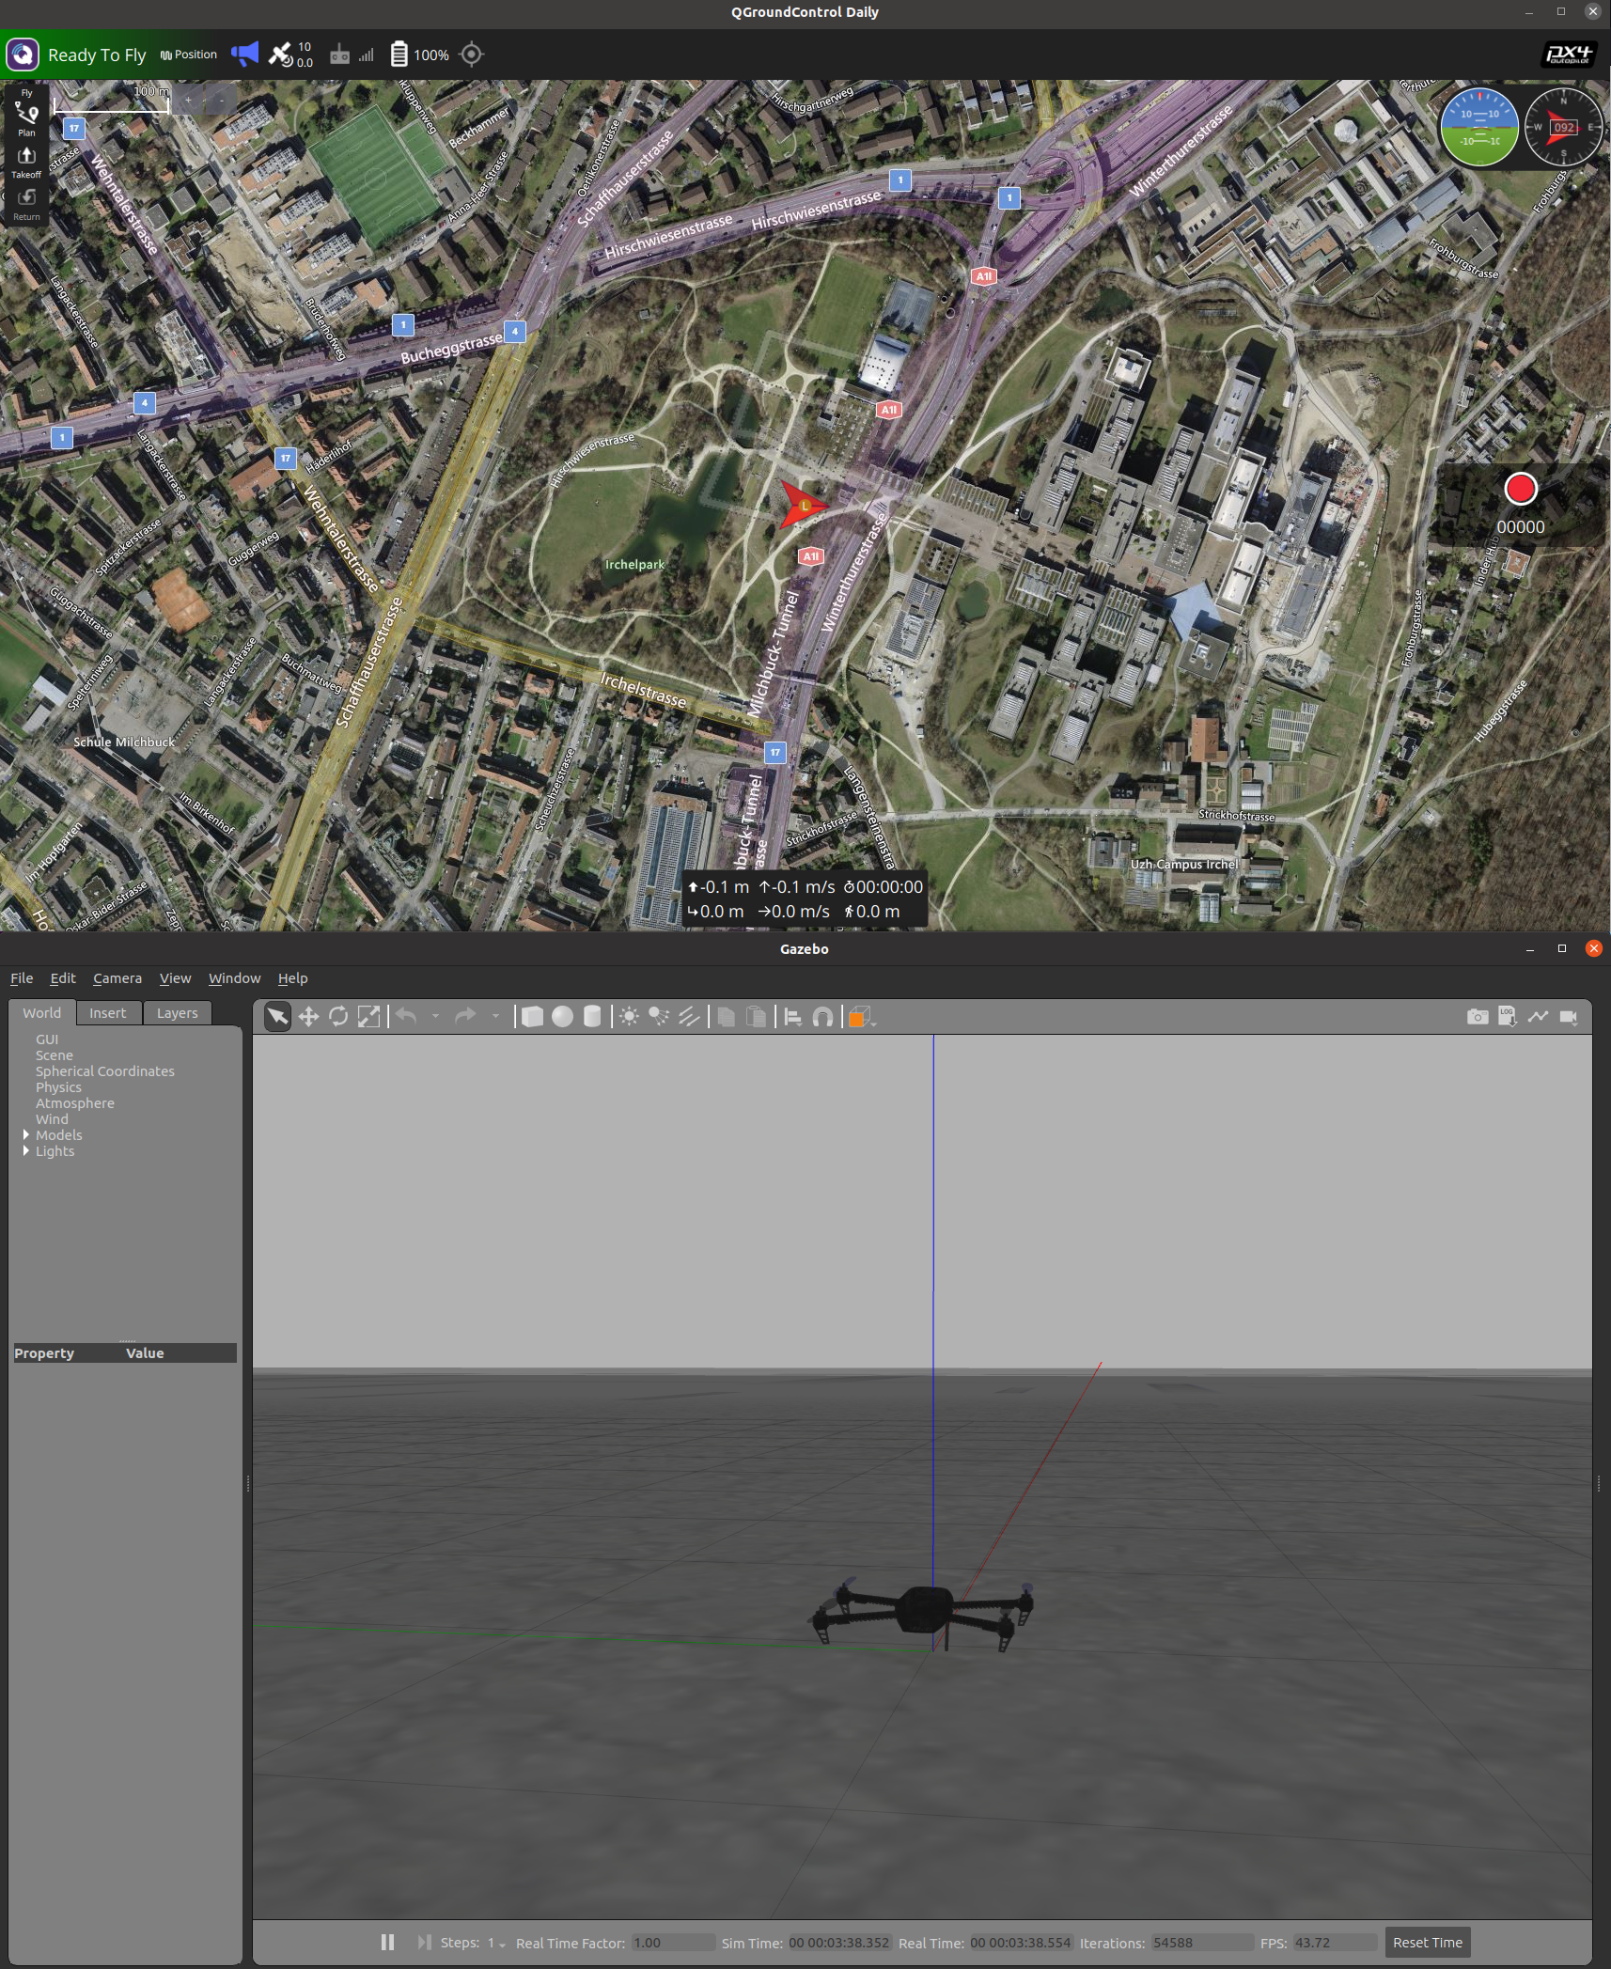The image size is (1611, 1969).
Task: Select Physics in world tree
Action: pos(58,1086)
